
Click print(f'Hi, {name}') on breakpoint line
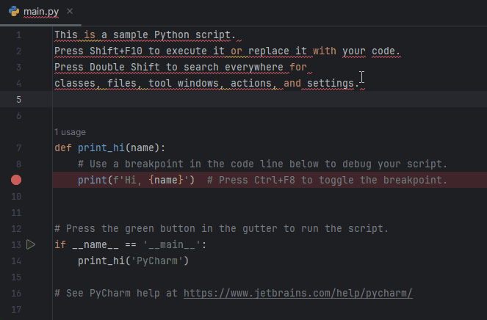[x=136, y=180]
